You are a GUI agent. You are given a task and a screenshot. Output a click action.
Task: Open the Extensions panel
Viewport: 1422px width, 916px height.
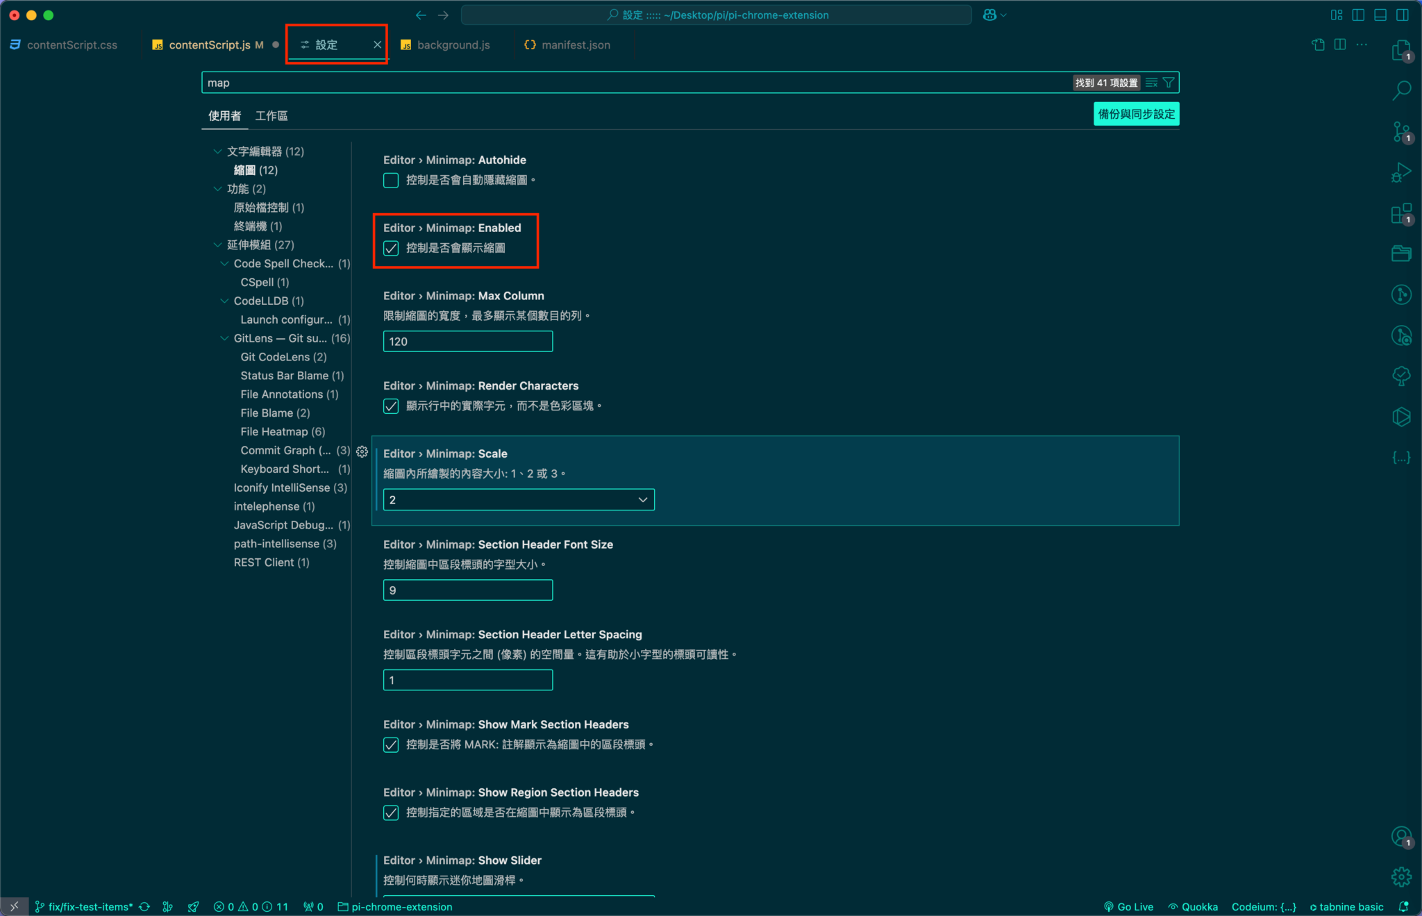(x=1402, y=214)
